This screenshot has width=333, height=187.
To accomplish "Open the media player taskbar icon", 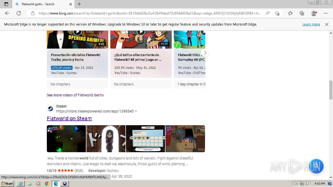I will (38, 184).
